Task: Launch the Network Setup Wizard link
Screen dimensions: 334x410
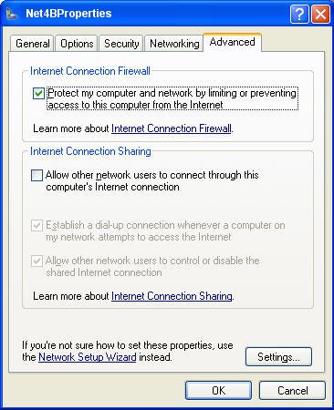Action: pos(88,357)
